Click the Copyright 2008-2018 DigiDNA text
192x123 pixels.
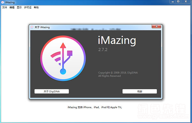click(118, 73)
